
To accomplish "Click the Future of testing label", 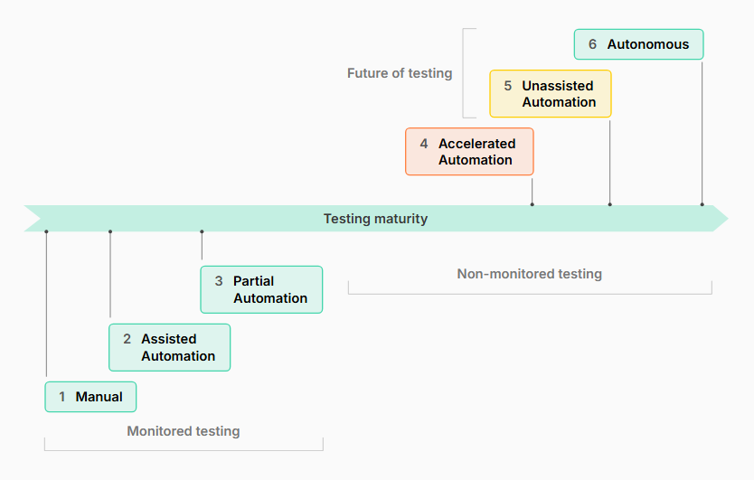I will tap(400, 73).
